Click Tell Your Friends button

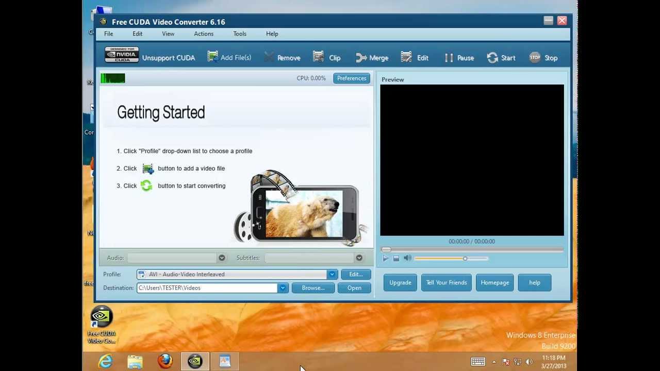[447, 282]
